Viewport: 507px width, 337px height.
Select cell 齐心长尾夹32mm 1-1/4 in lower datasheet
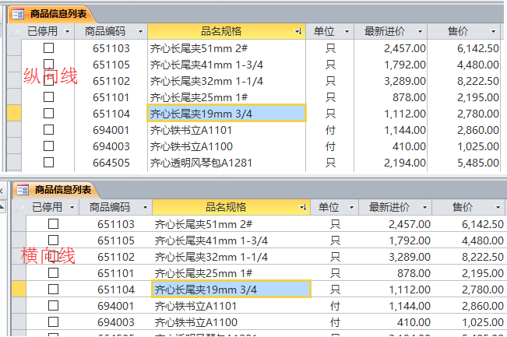tap(231, 257)
